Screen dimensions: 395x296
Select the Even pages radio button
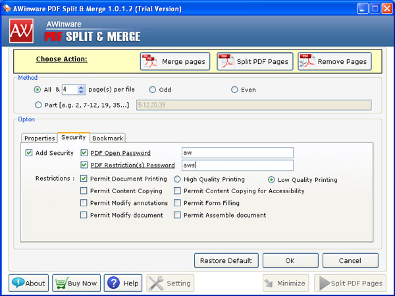coord(234,90)
